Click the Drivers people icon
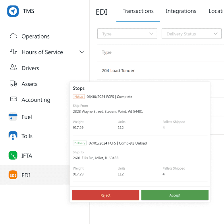Screen dimensions: 224x224 pyautogui.click(x=14, y=68)
